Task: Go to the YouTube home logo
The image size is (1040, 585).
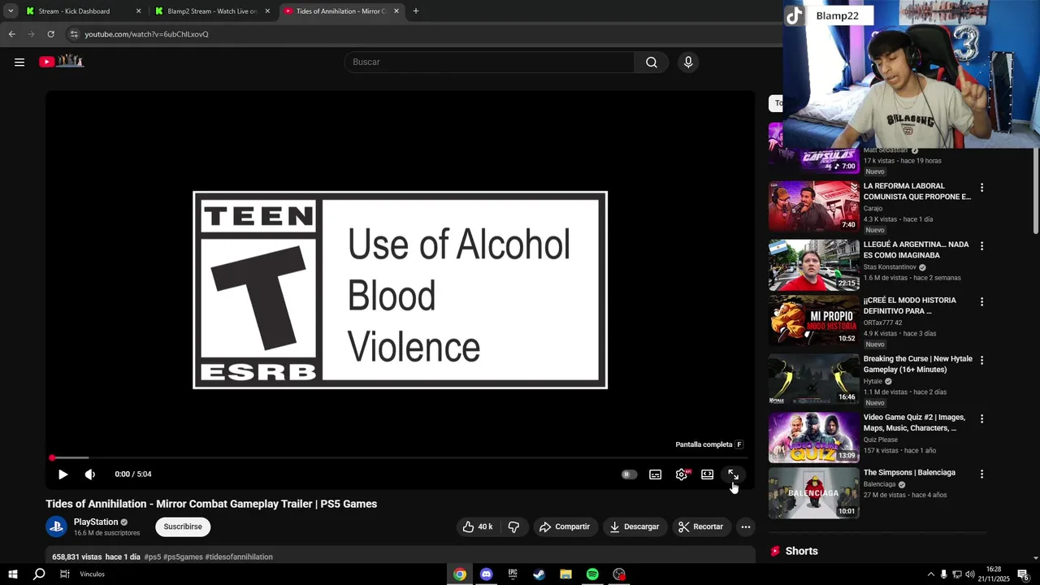Action: click(62, 62)
